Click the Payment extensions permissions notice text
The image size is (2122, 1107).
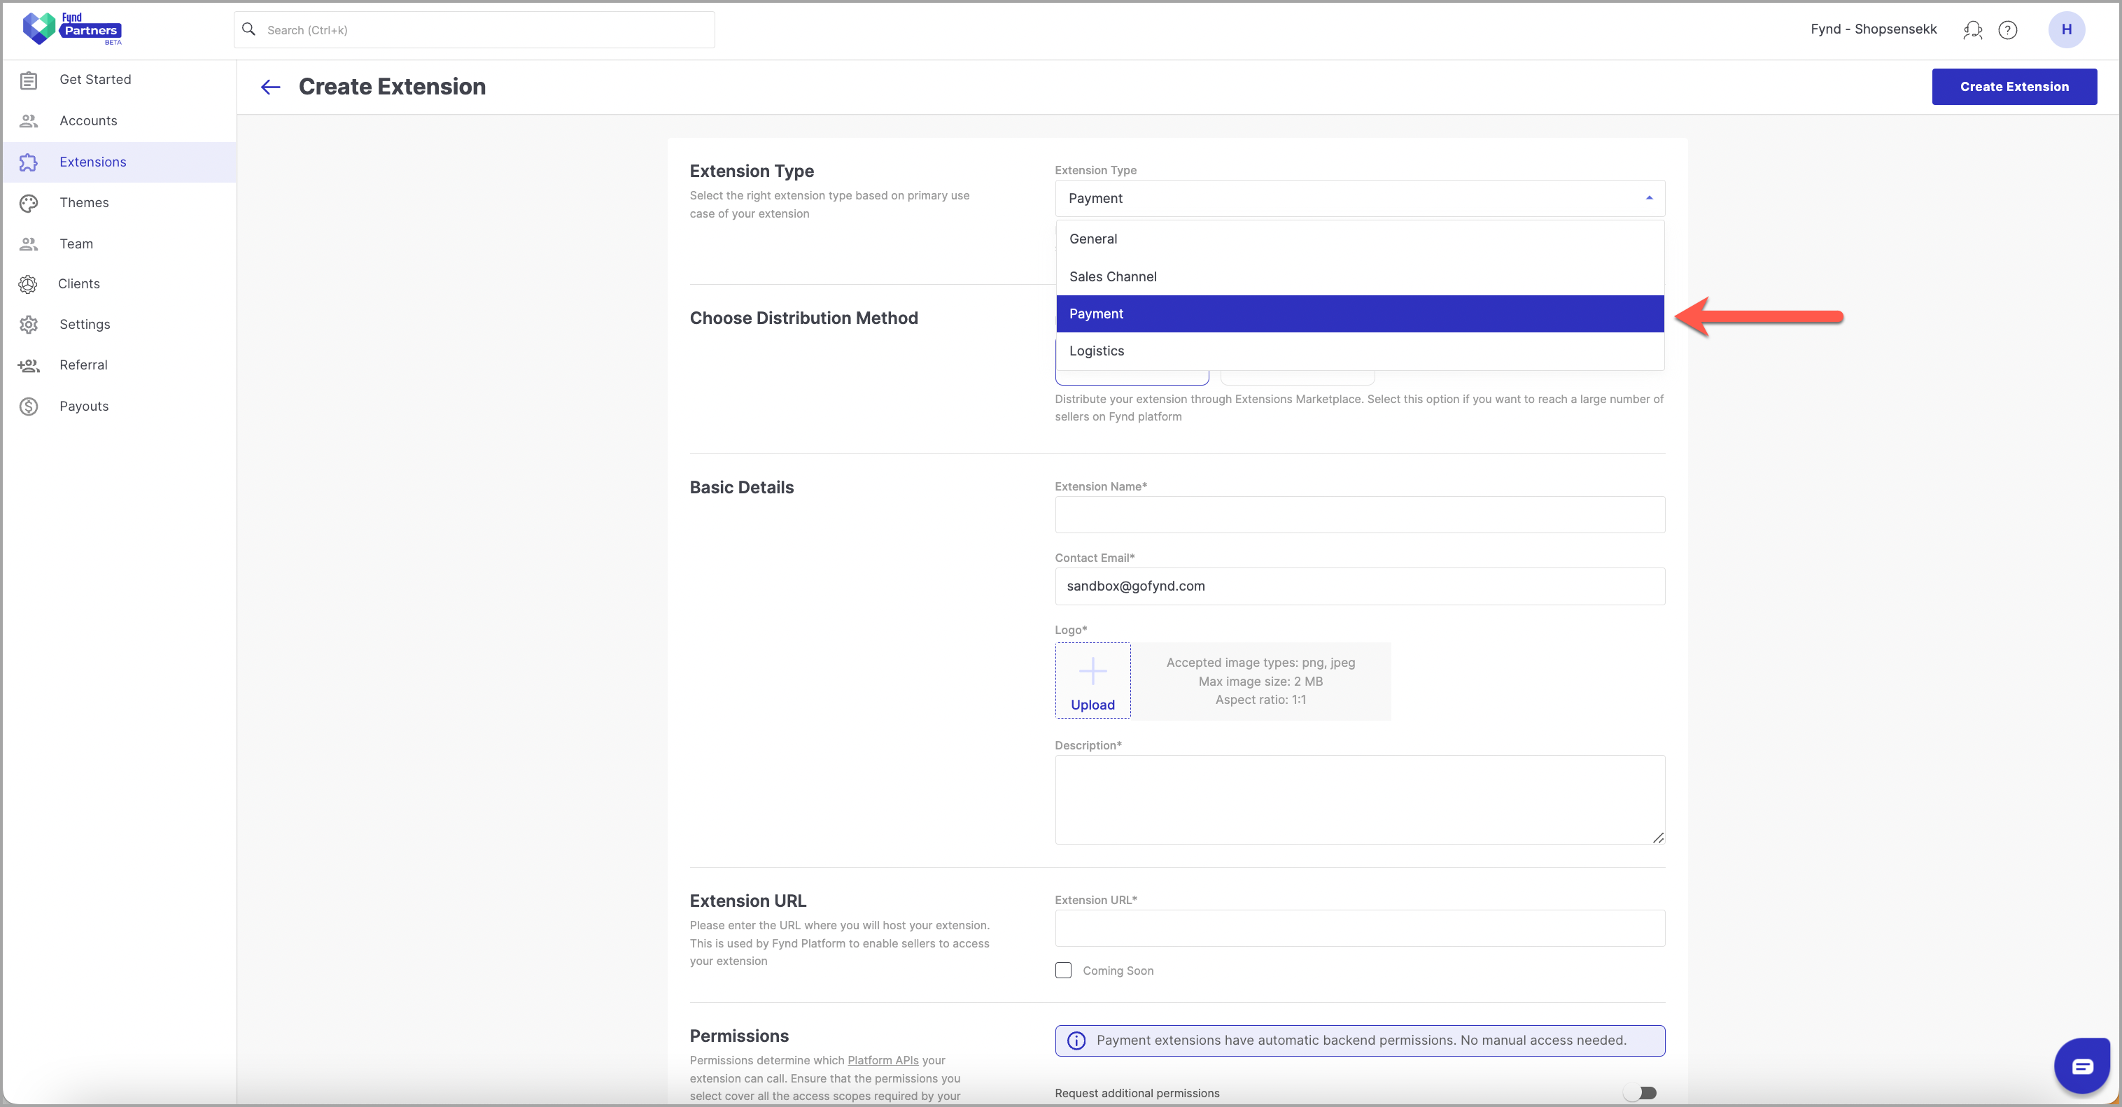tap(1361, 1041)
